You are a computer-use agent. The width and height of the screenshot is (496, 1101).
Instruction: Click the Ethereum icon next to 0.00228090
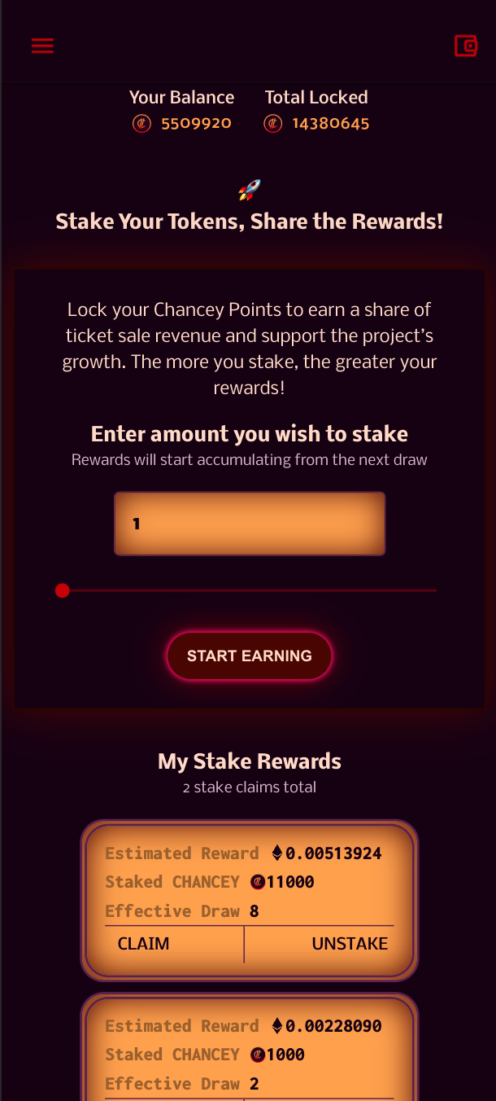[277, 1026]
